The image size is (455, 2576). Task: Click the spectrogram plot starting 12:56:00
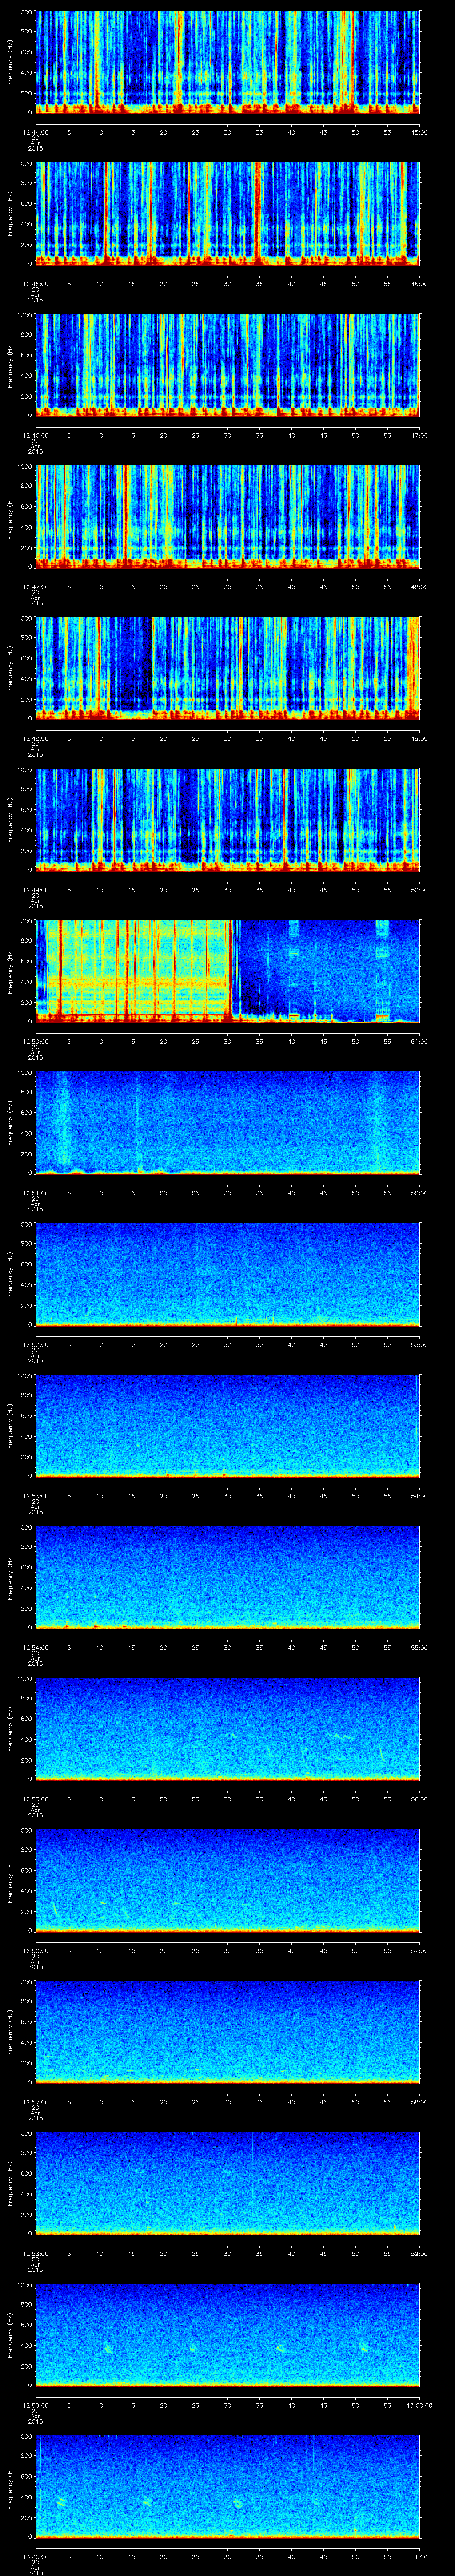point(227,1880)
